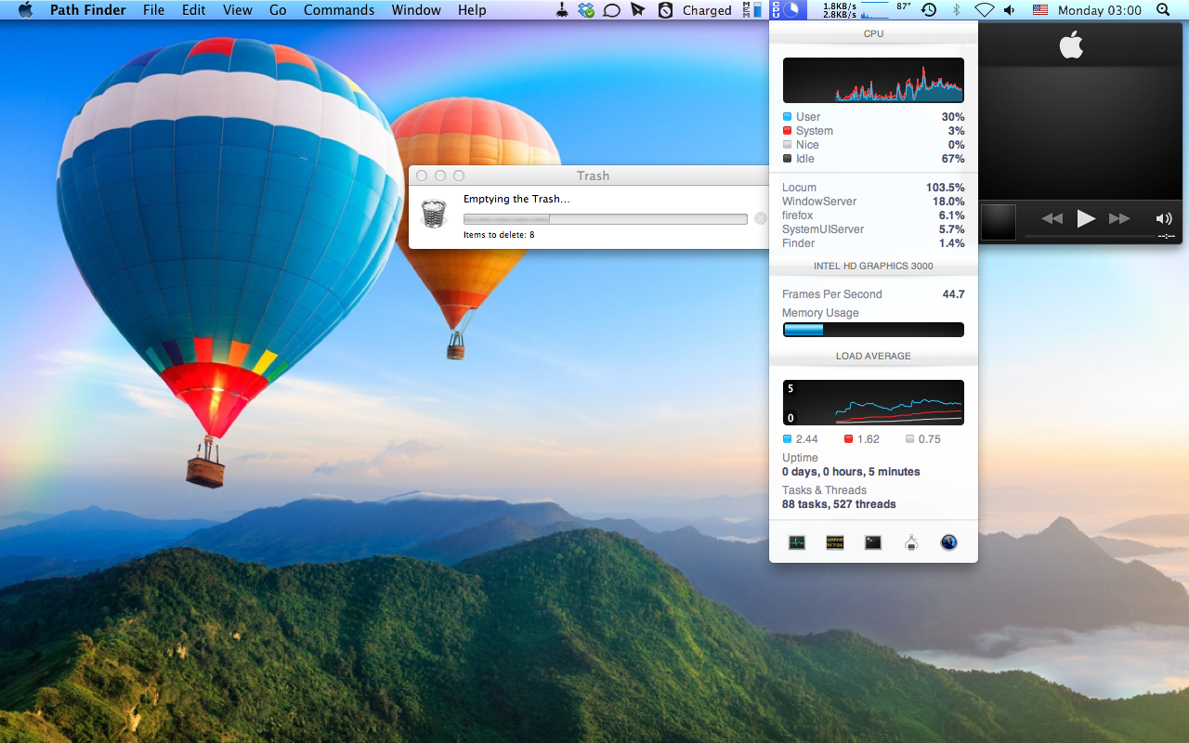
Task: Click the Trash emptying progress bar
Action: [x=606, y=219]
